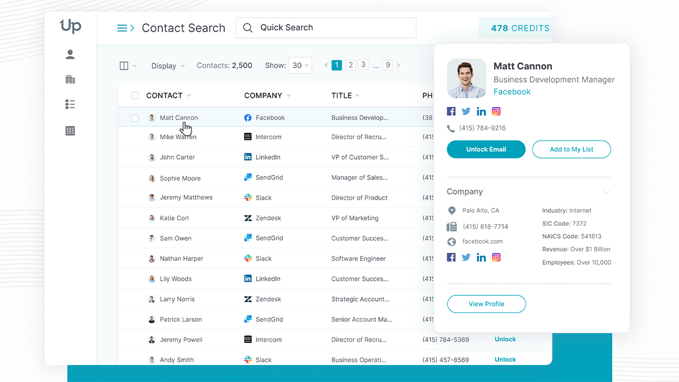This screenshot has height=382, width=679.
Task: Click the Zendesk logo in Katie Corl's row
Action: tap(248, 218)
